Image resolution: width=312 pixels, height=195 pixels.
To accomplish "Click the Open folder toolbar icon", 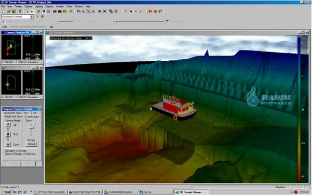I will (x=9, y=11).
